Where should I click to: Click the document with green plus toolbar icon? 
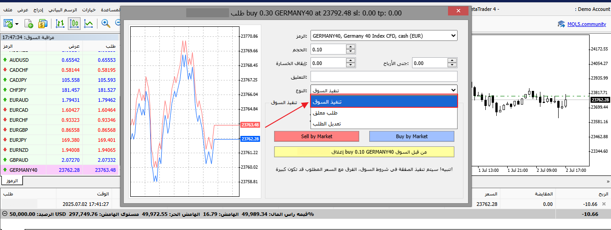[x=29, y=23]
